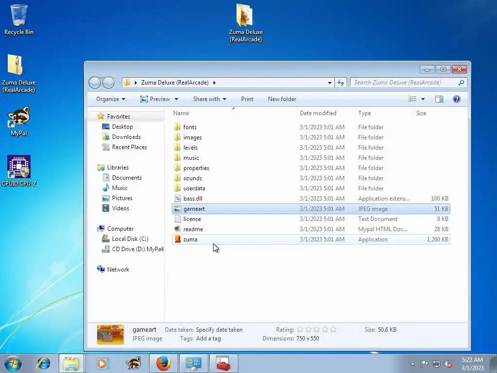Open the Recycle Bin desktop icon

[x=19, y=19]
